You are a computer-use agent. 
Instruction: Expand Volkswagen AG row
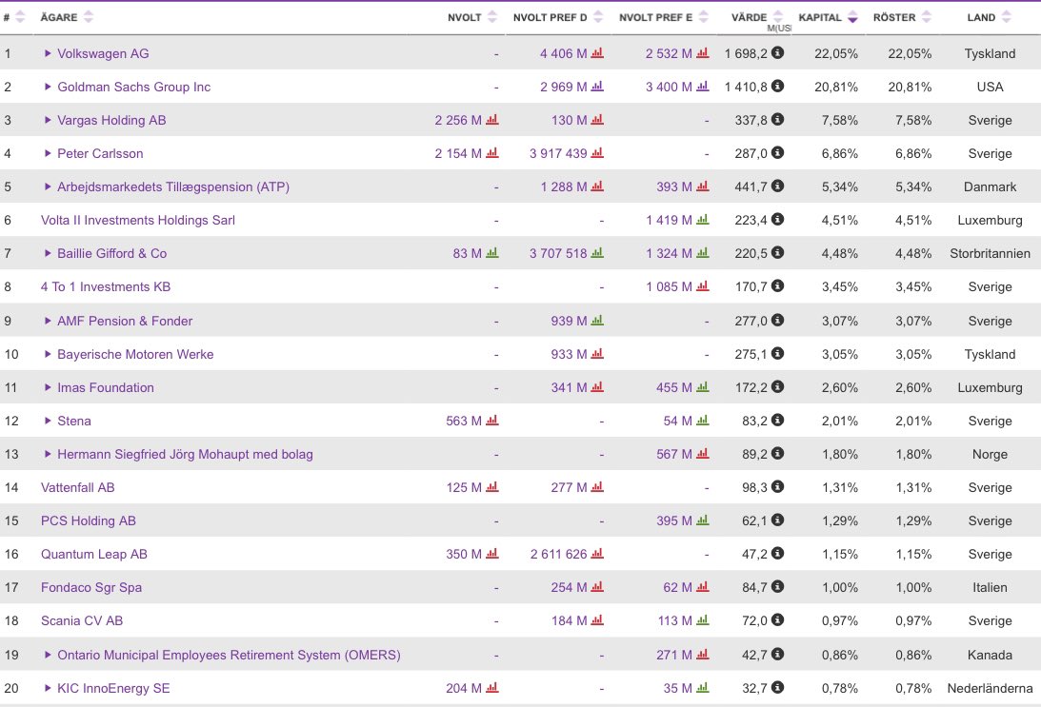tap(48, 53)
